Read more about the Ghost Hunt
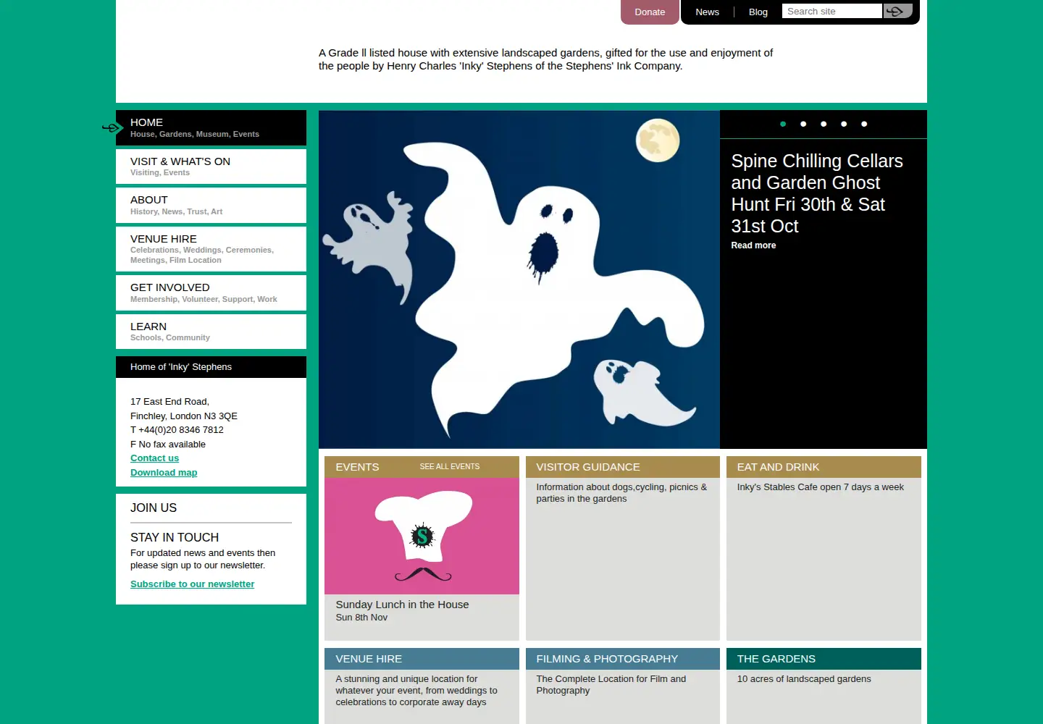The image size is (1043, 724). click(753, 245)
